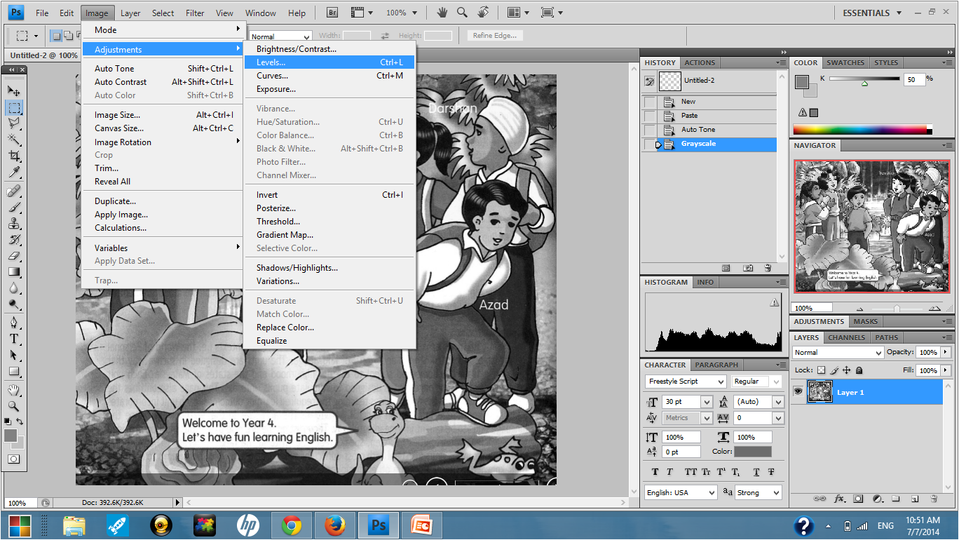Click the Refine Edge... button
This screenshot has height=540, width=959.
[494, 36]
